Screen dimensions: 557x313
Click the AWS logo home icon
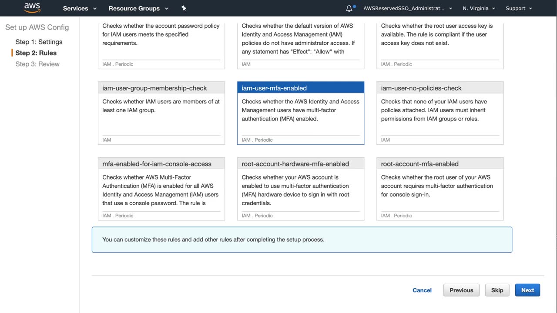(x=32, y=8)
